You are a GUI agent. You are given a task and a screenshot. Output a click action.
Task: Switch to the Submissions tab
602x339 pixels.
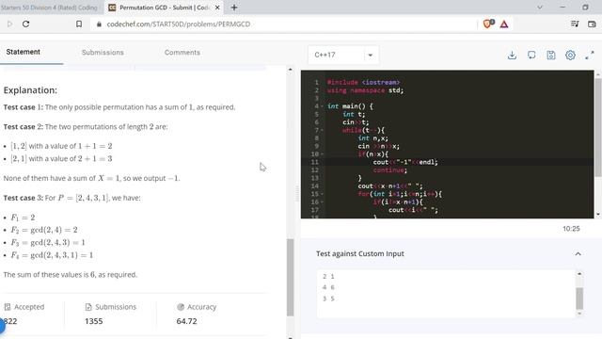[x=103, y=53]
